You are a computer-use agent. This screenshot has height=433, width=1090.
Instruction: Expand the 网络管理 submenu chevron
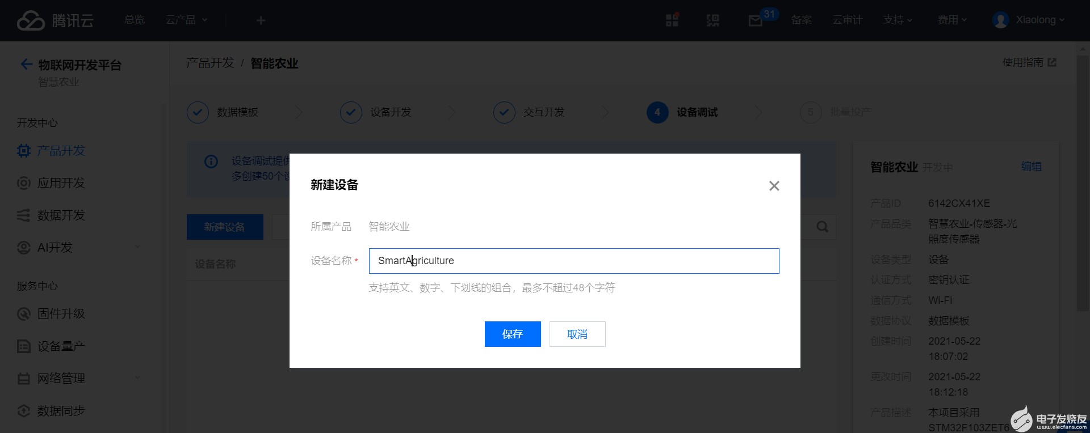click(x=137, y=379)
